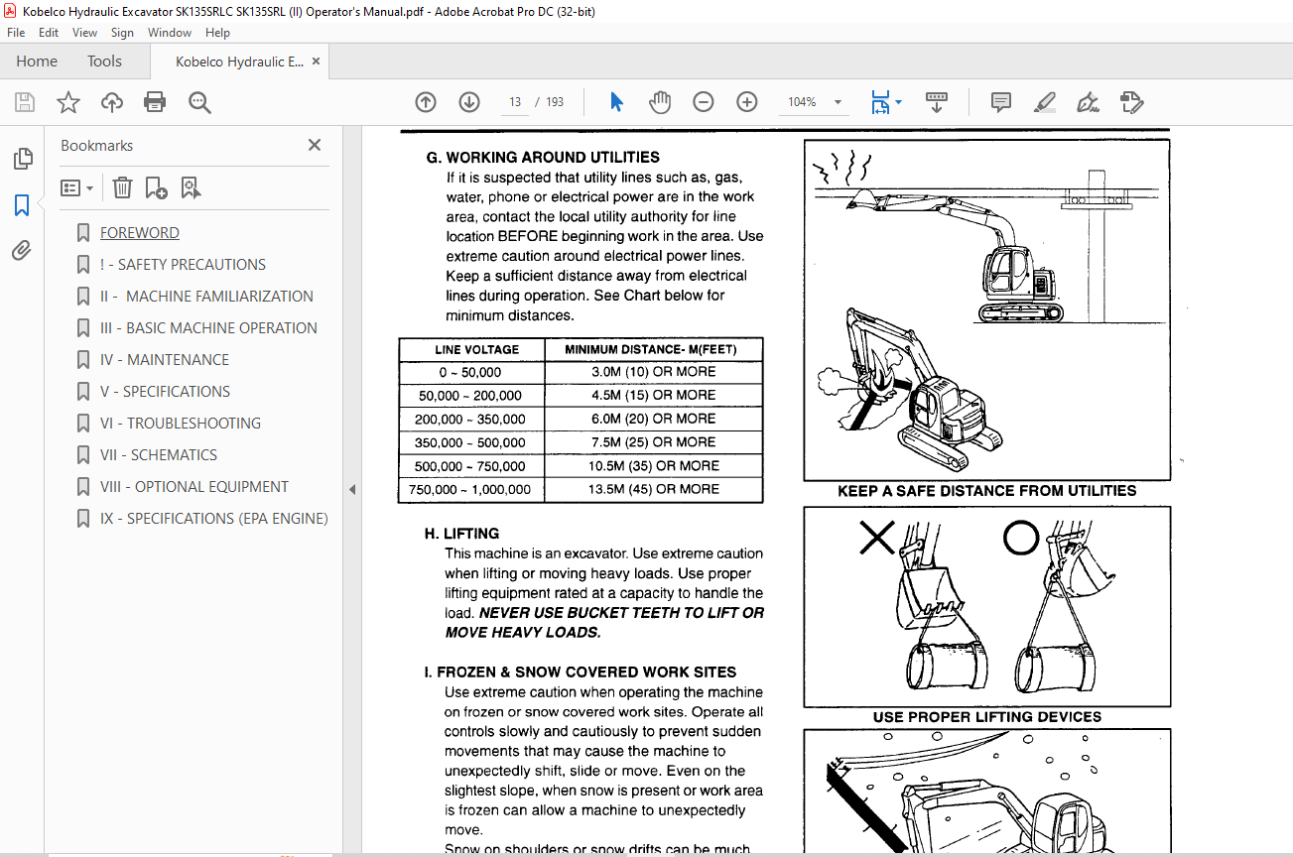The width and height of the screenshot is (1293, 857).
Task: Click the '7.5M (25) OR MORE' cell
Action: coord(654,442)
